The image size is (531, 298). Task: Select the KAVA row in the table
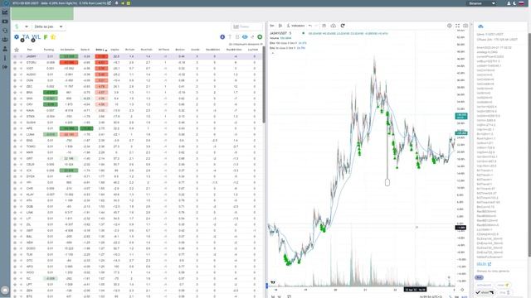click(x=137, y=110)
